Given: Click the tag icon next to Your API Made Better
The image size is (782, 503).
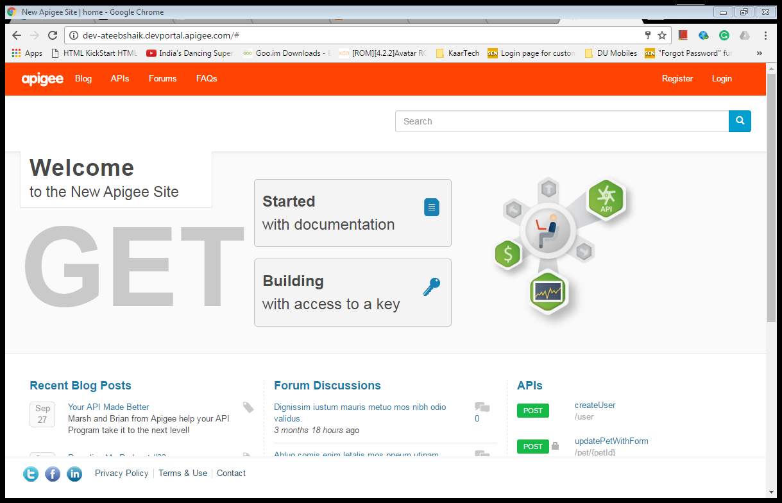Looking at the screenshot, I should 248,407.
